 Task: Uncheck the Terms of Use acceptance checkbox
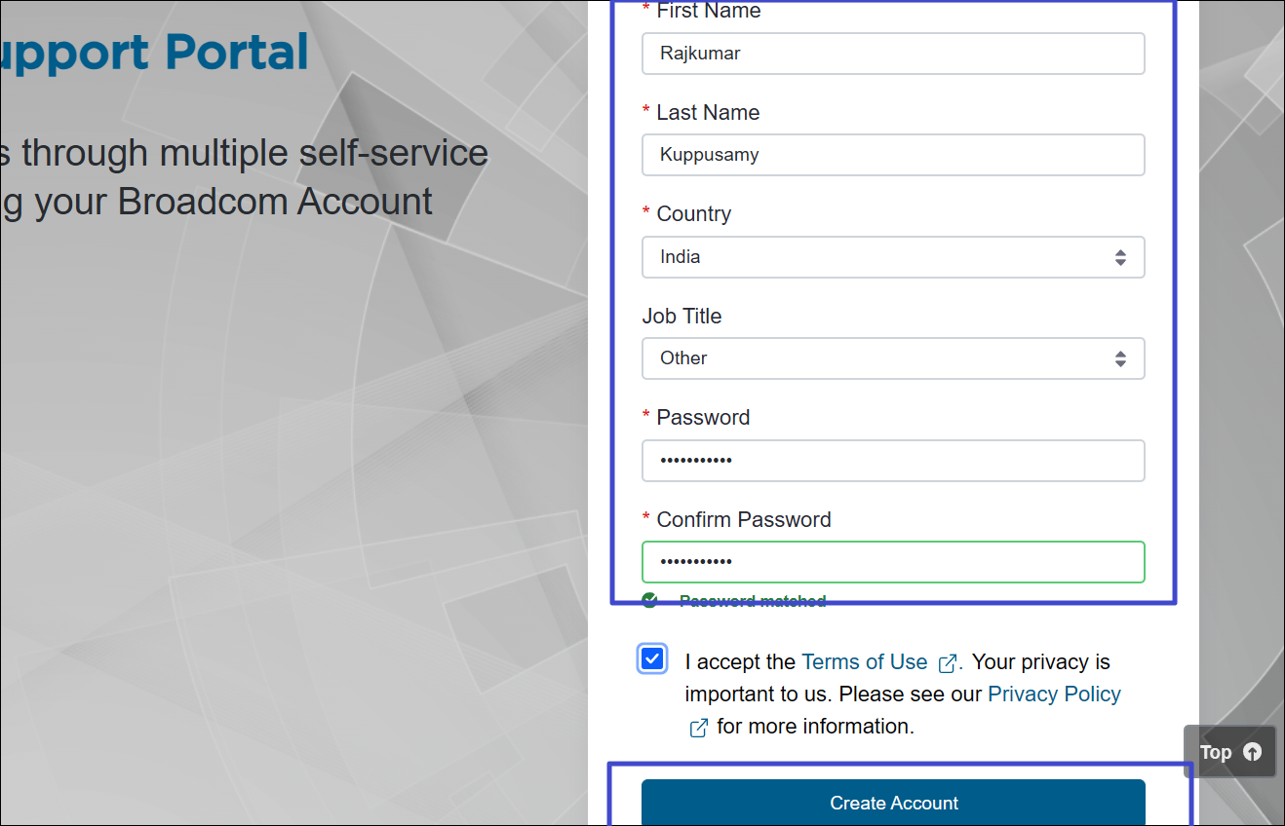652,658
